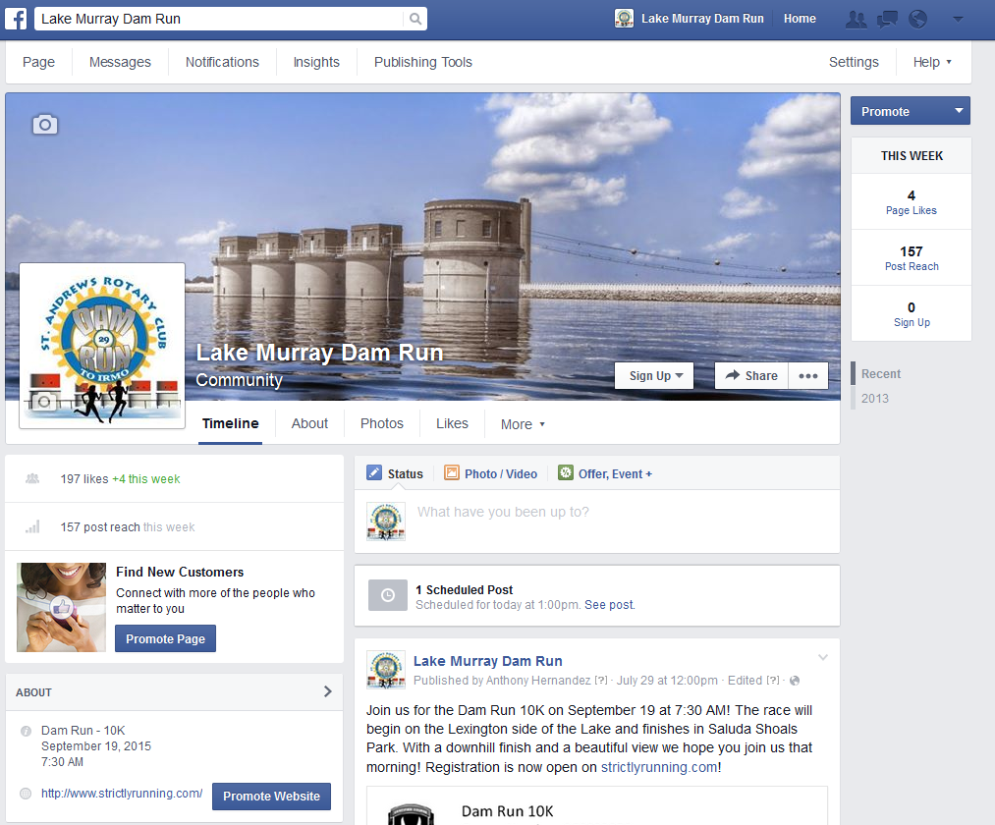The image size is (995, 825).
Task: Open the Page admin tab
Action: pyautogui.click(x=38, y=62)
